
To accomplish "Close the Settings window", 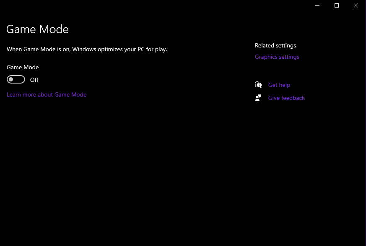I will click(x=356, y=5).
